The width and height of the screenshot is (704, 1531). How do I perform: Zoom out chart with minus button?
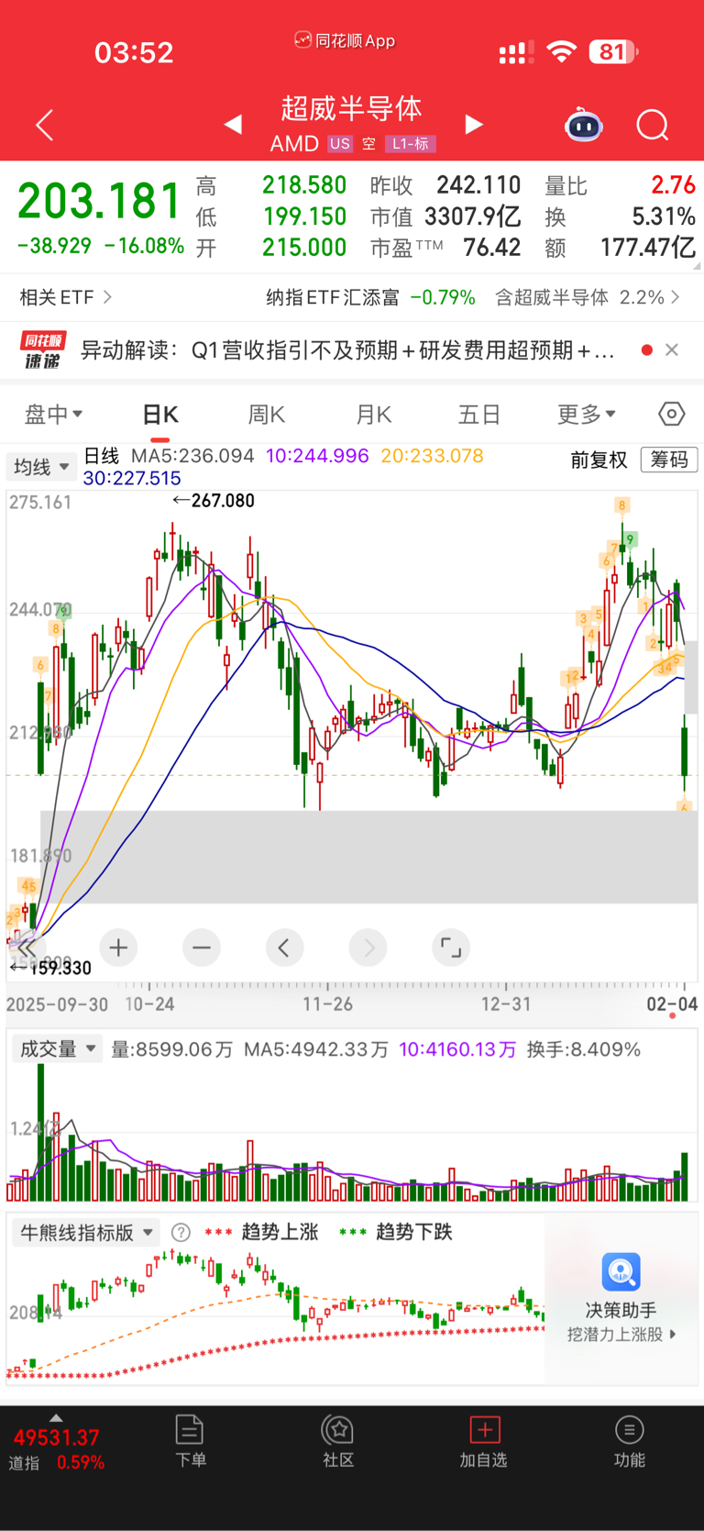[202, 948]
